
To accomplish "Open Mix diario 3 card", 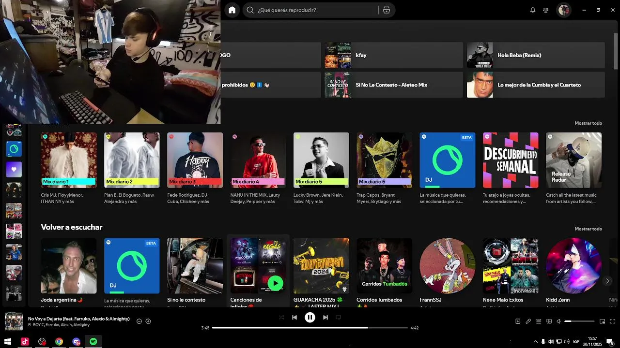I will click(x=195, y=169).
